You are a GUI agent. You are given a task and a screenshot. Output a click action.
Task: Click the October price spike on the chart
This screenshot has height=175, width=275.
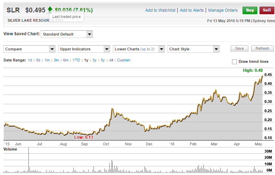(112, 109)
